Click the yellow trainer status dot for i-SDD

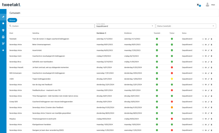pyautogui.click(x=172, y=79)
